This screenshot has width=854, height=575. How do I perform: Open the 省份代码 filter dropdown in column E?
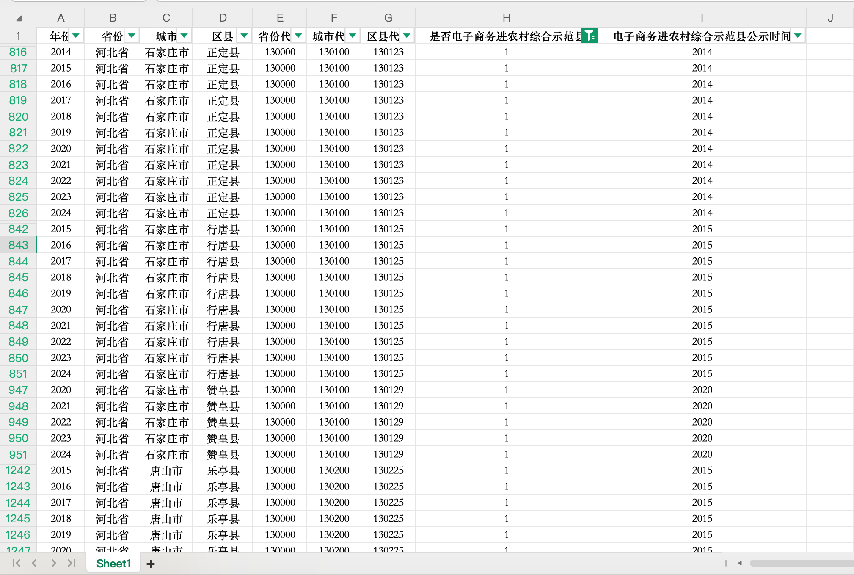pos(298,36)
